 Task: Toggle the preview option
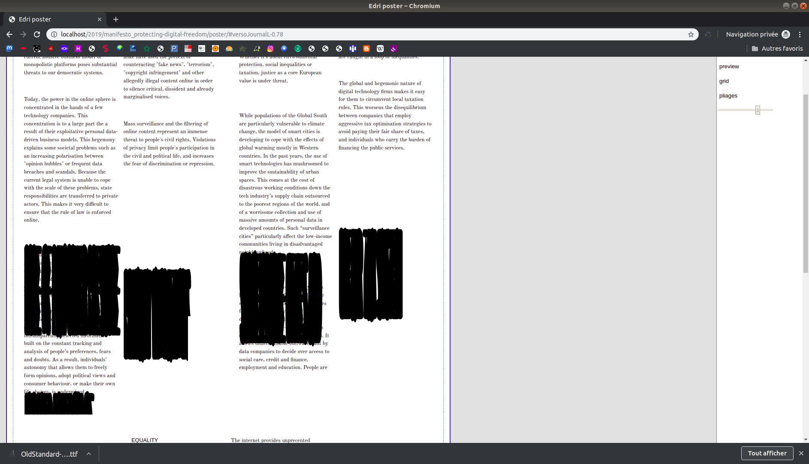(x=729, y=67)
